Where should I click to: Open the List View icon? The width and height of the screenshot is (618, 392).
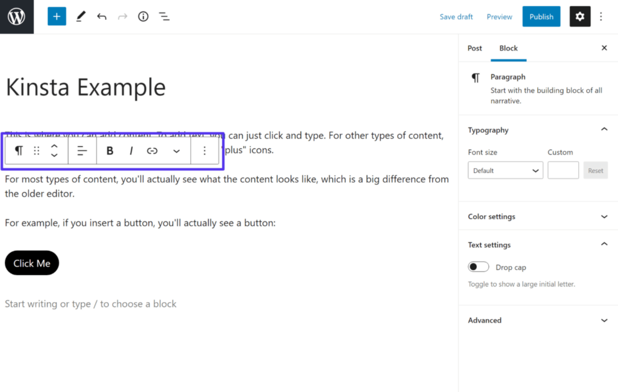point(164,17)
